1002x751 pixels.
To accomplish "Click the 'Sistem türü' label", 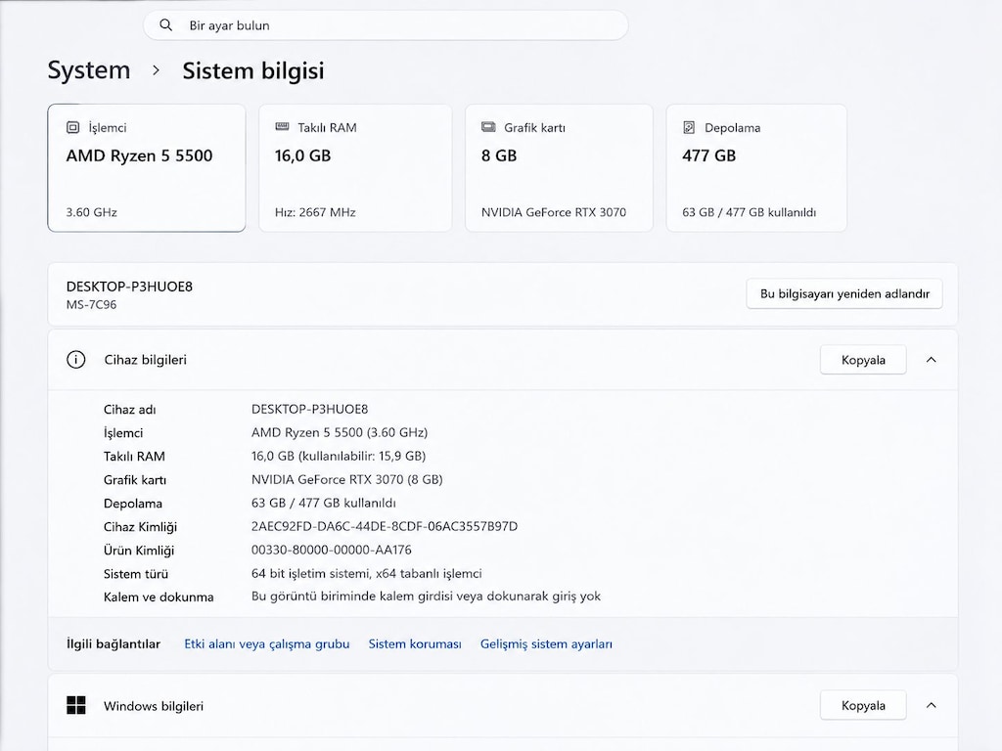I will click(x=136, y=573).
